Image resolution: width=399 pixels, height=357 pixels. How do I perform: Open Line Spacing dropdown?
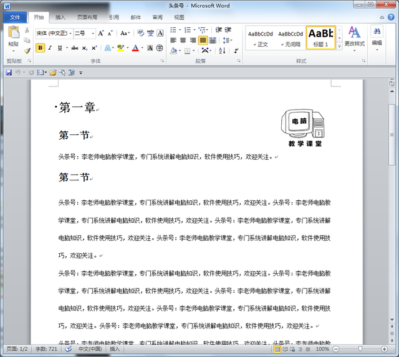[x=227, y=40]
